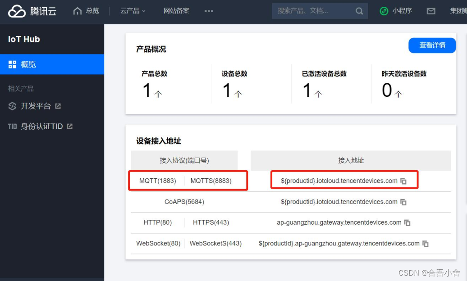Click the home icon beside 总览
The height and width of the screenshot is (281, 467).
(x=78, y=11)
